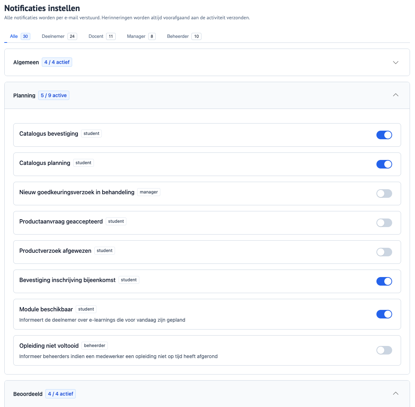Image resolution: width=415 pixels, height=407 pixels.
Task: Click the '5 / 9 active' badge
Action: 54,96
